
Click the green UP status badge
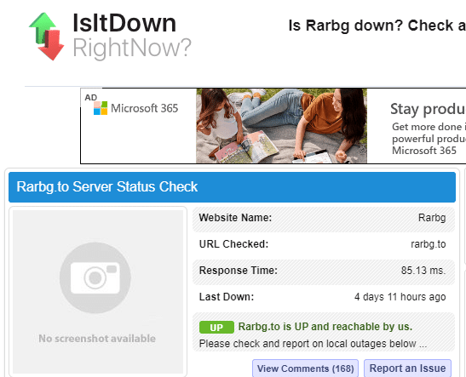[216, 328]
